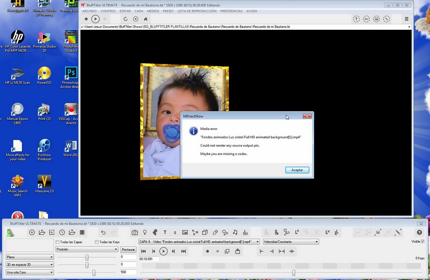Image resolution: width=430 pixels, height=280 pixels.
Task: Click the hamburger menu icon at top right
Action: (x=406, y=19)
